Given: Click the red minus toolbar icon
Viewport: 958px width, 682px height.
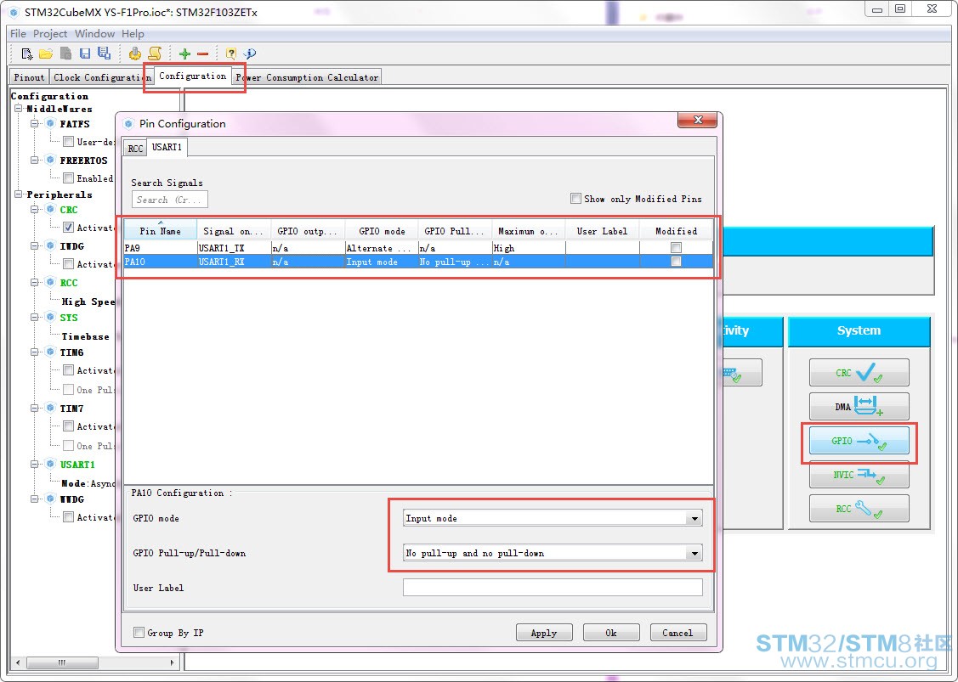Looking at the screenshot, I should point(203,54).
